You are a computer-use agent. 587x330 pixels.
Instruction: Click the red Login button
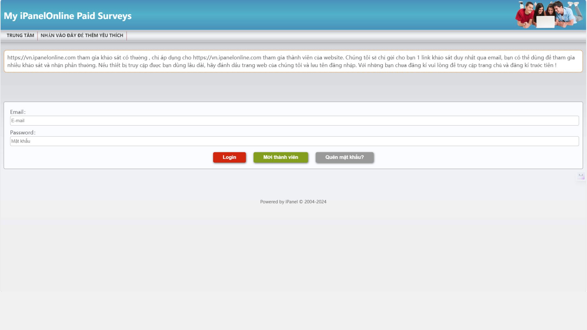pyautogui.click(x=229, y=157)
